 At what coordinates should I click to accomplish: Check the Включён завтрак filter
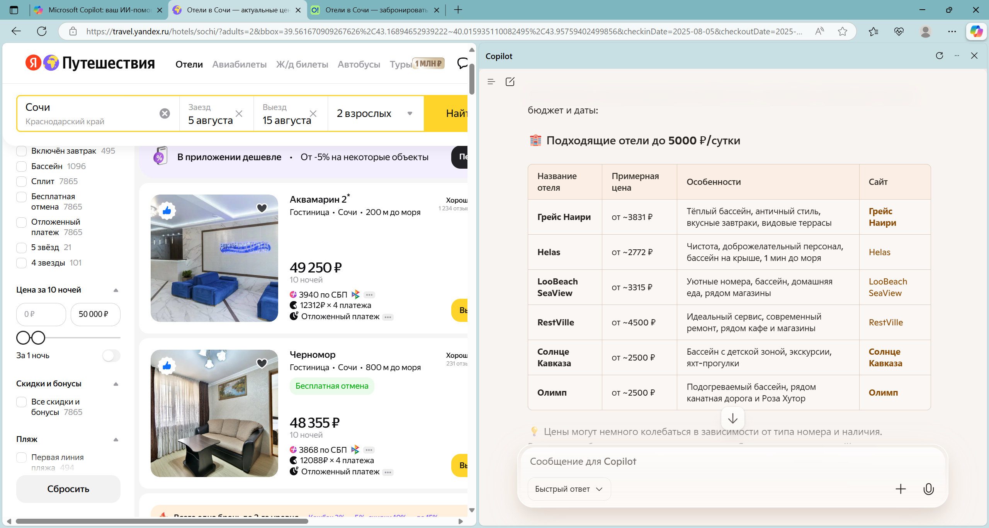pos(22,151)
